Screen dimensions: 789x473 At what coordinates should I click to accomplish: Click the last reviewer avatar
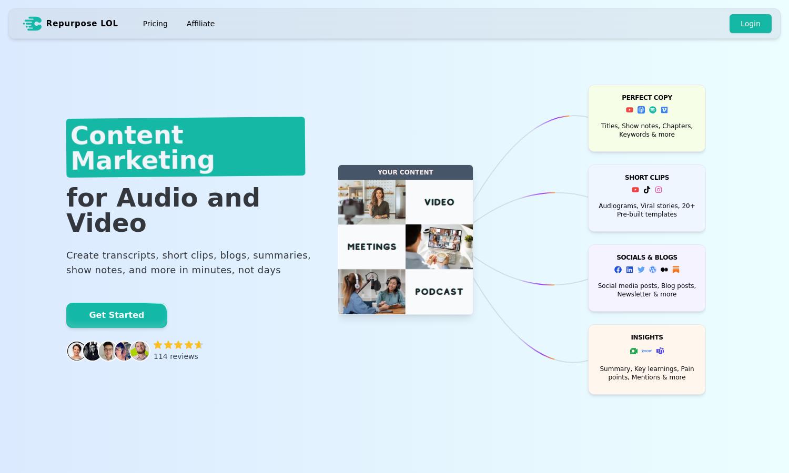coord(140,351)
